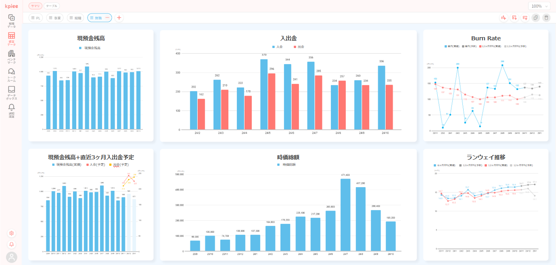The image size is (556, 265).
Task: Open the three-dot menu on 財務 tab
Action: tap(107, 18)
